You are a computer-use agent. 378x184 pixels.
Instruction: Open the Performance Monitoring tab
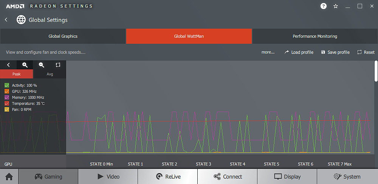click(x=315, y=36)
